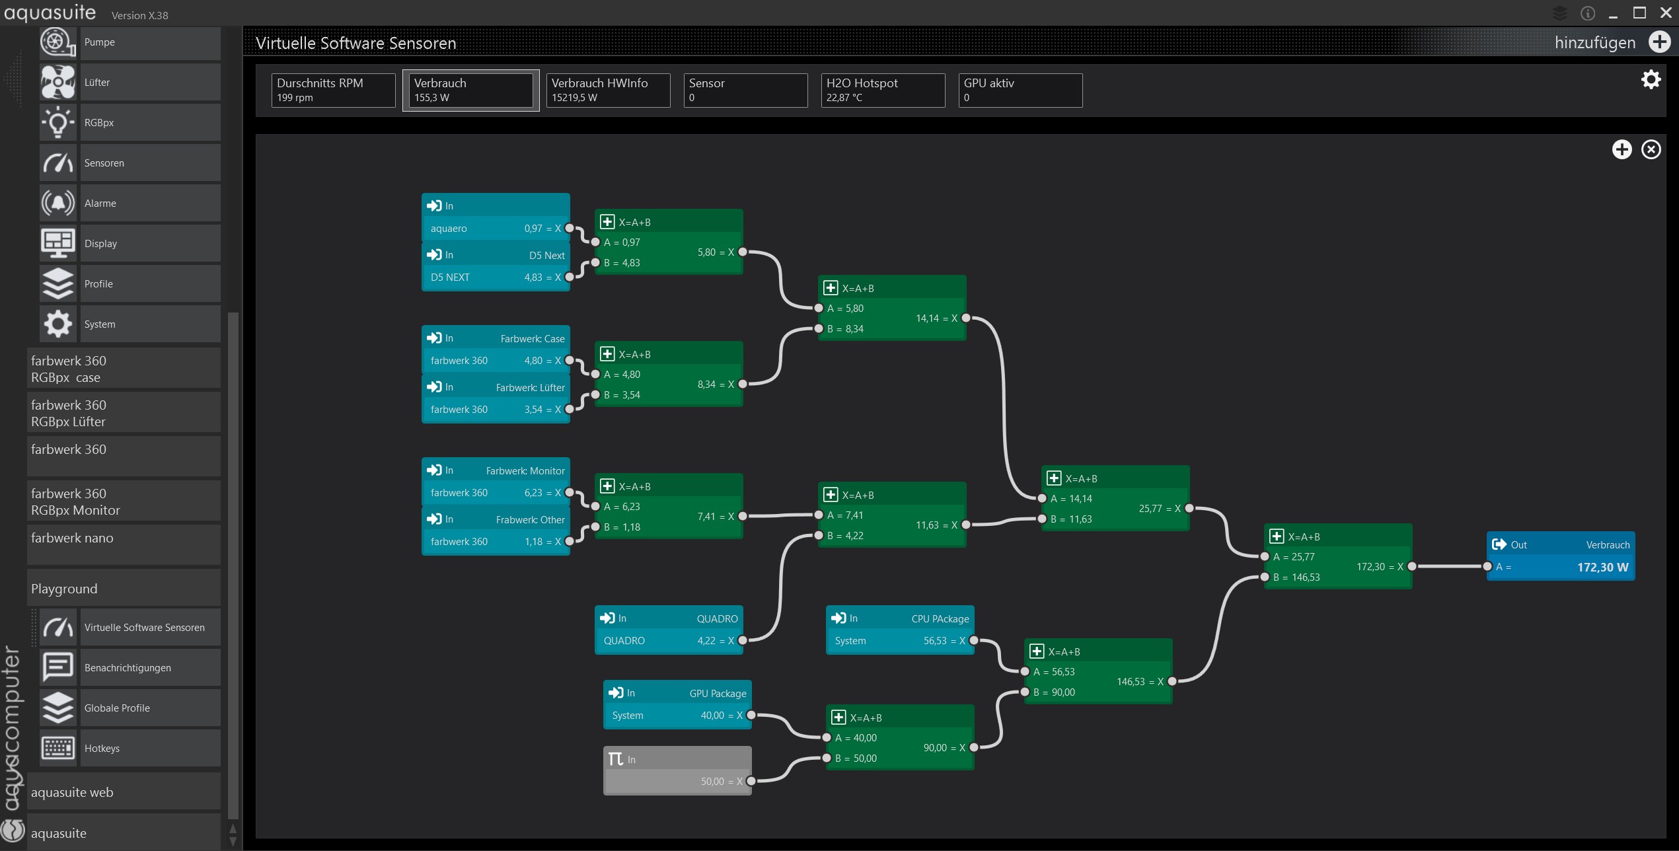Click the Display monitor icon
1679x851 pixels.
coord(58,244)
